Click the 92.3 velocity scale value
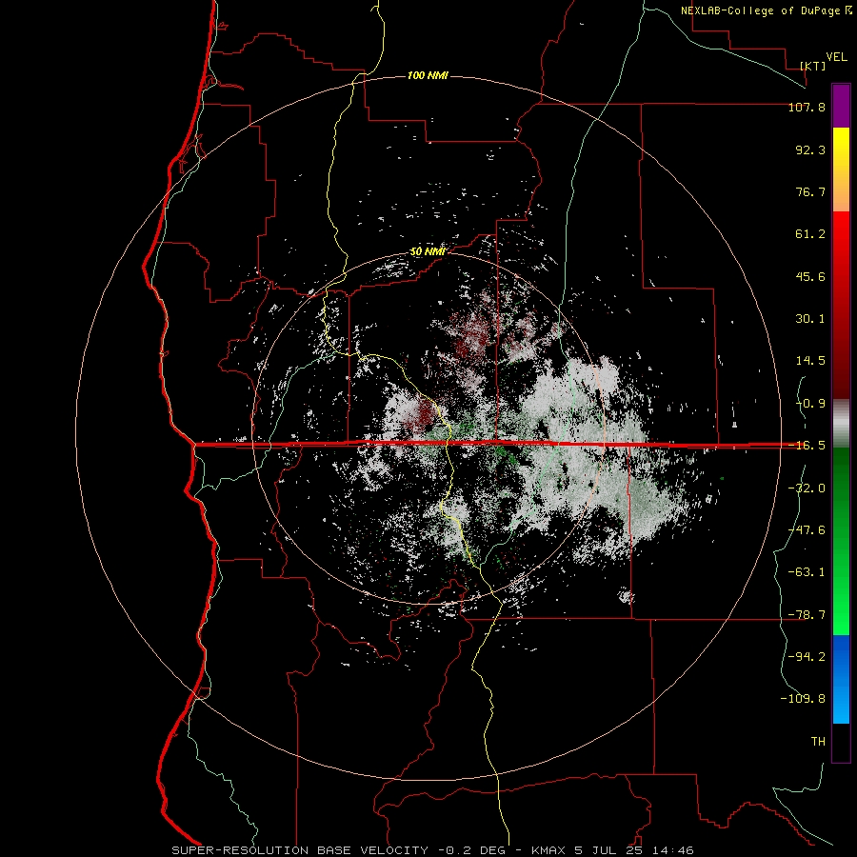Screen dimensions: 857x857 click(x=810, y=149)
